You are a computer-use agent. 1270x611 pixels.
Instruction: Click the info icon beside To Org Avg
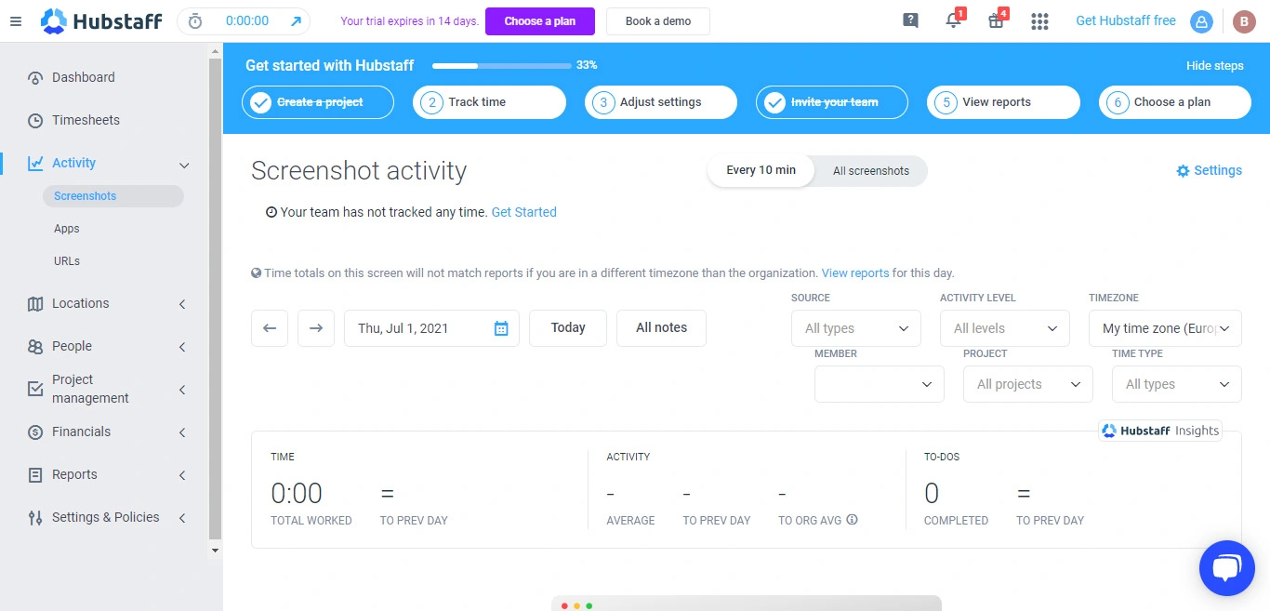click(853, 520)
